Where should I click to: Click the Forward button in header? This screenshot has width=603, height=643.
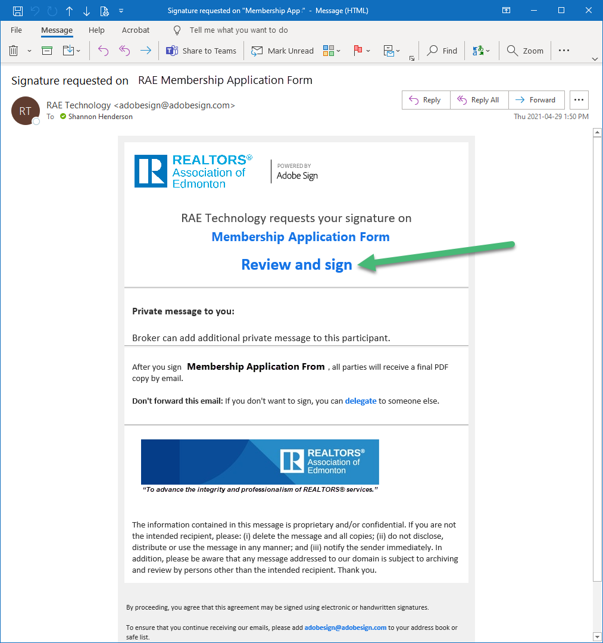point(536,100)
